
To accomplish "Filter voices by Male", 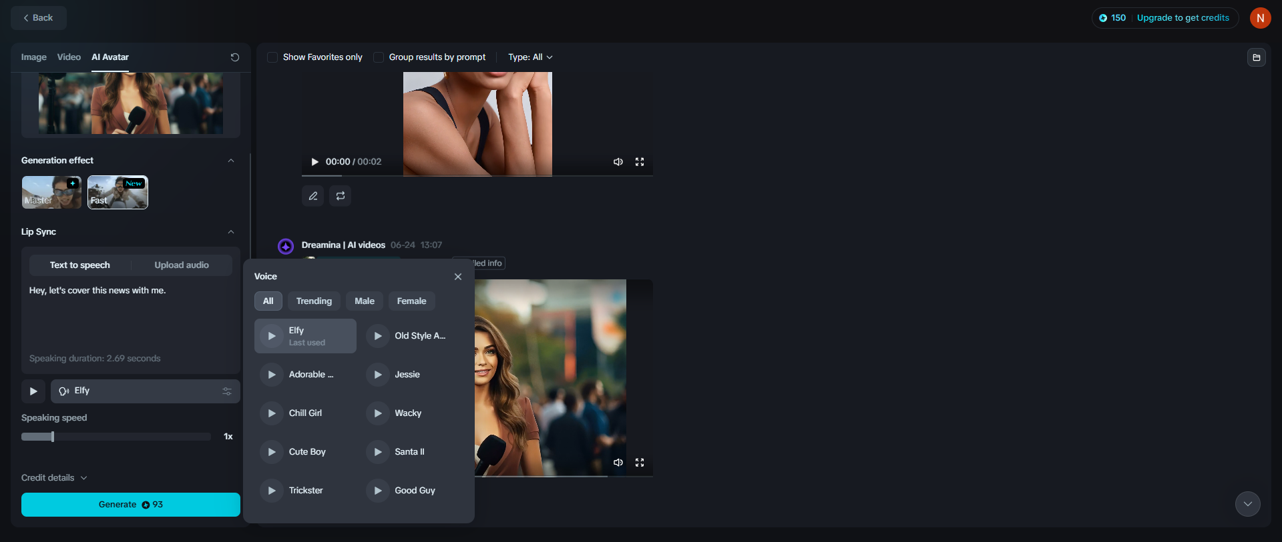I will [365, 301].
